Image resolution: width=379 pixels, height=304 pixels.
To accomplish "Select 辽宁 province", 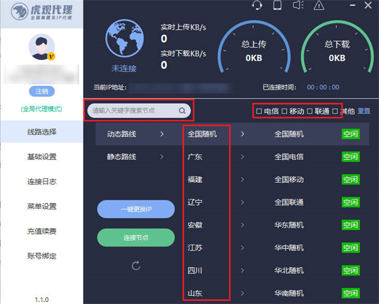I will point(195,202).
